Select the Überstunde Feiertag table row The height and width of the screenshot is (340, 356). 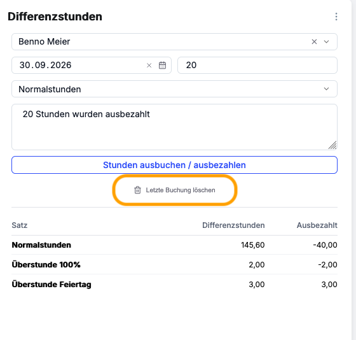pyautogui.click(x=174, y=284)
